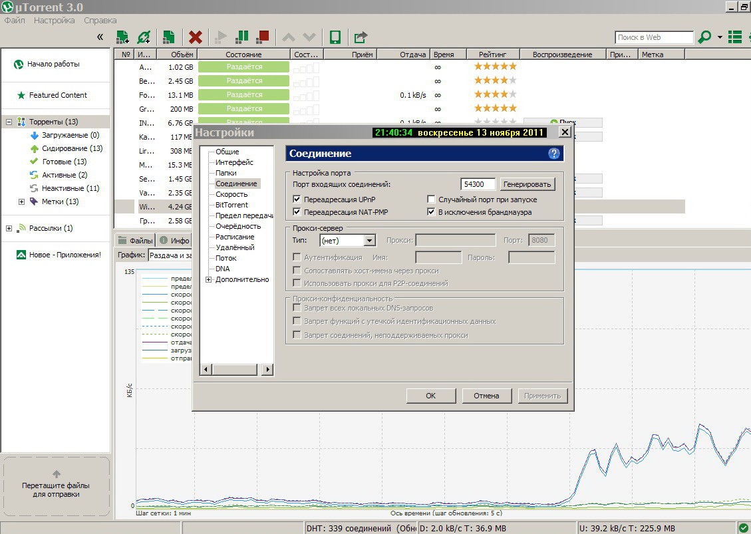751x534 pixels.
Task: Sort by Состояние column header
Action: (243, 54)
